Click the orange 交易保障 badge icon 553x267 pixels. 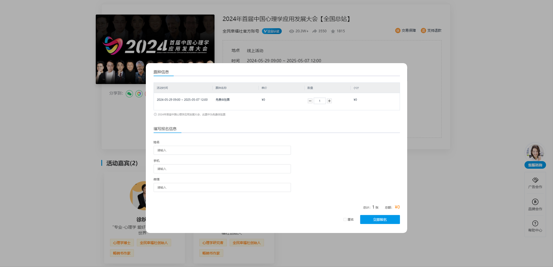(398, 31)
